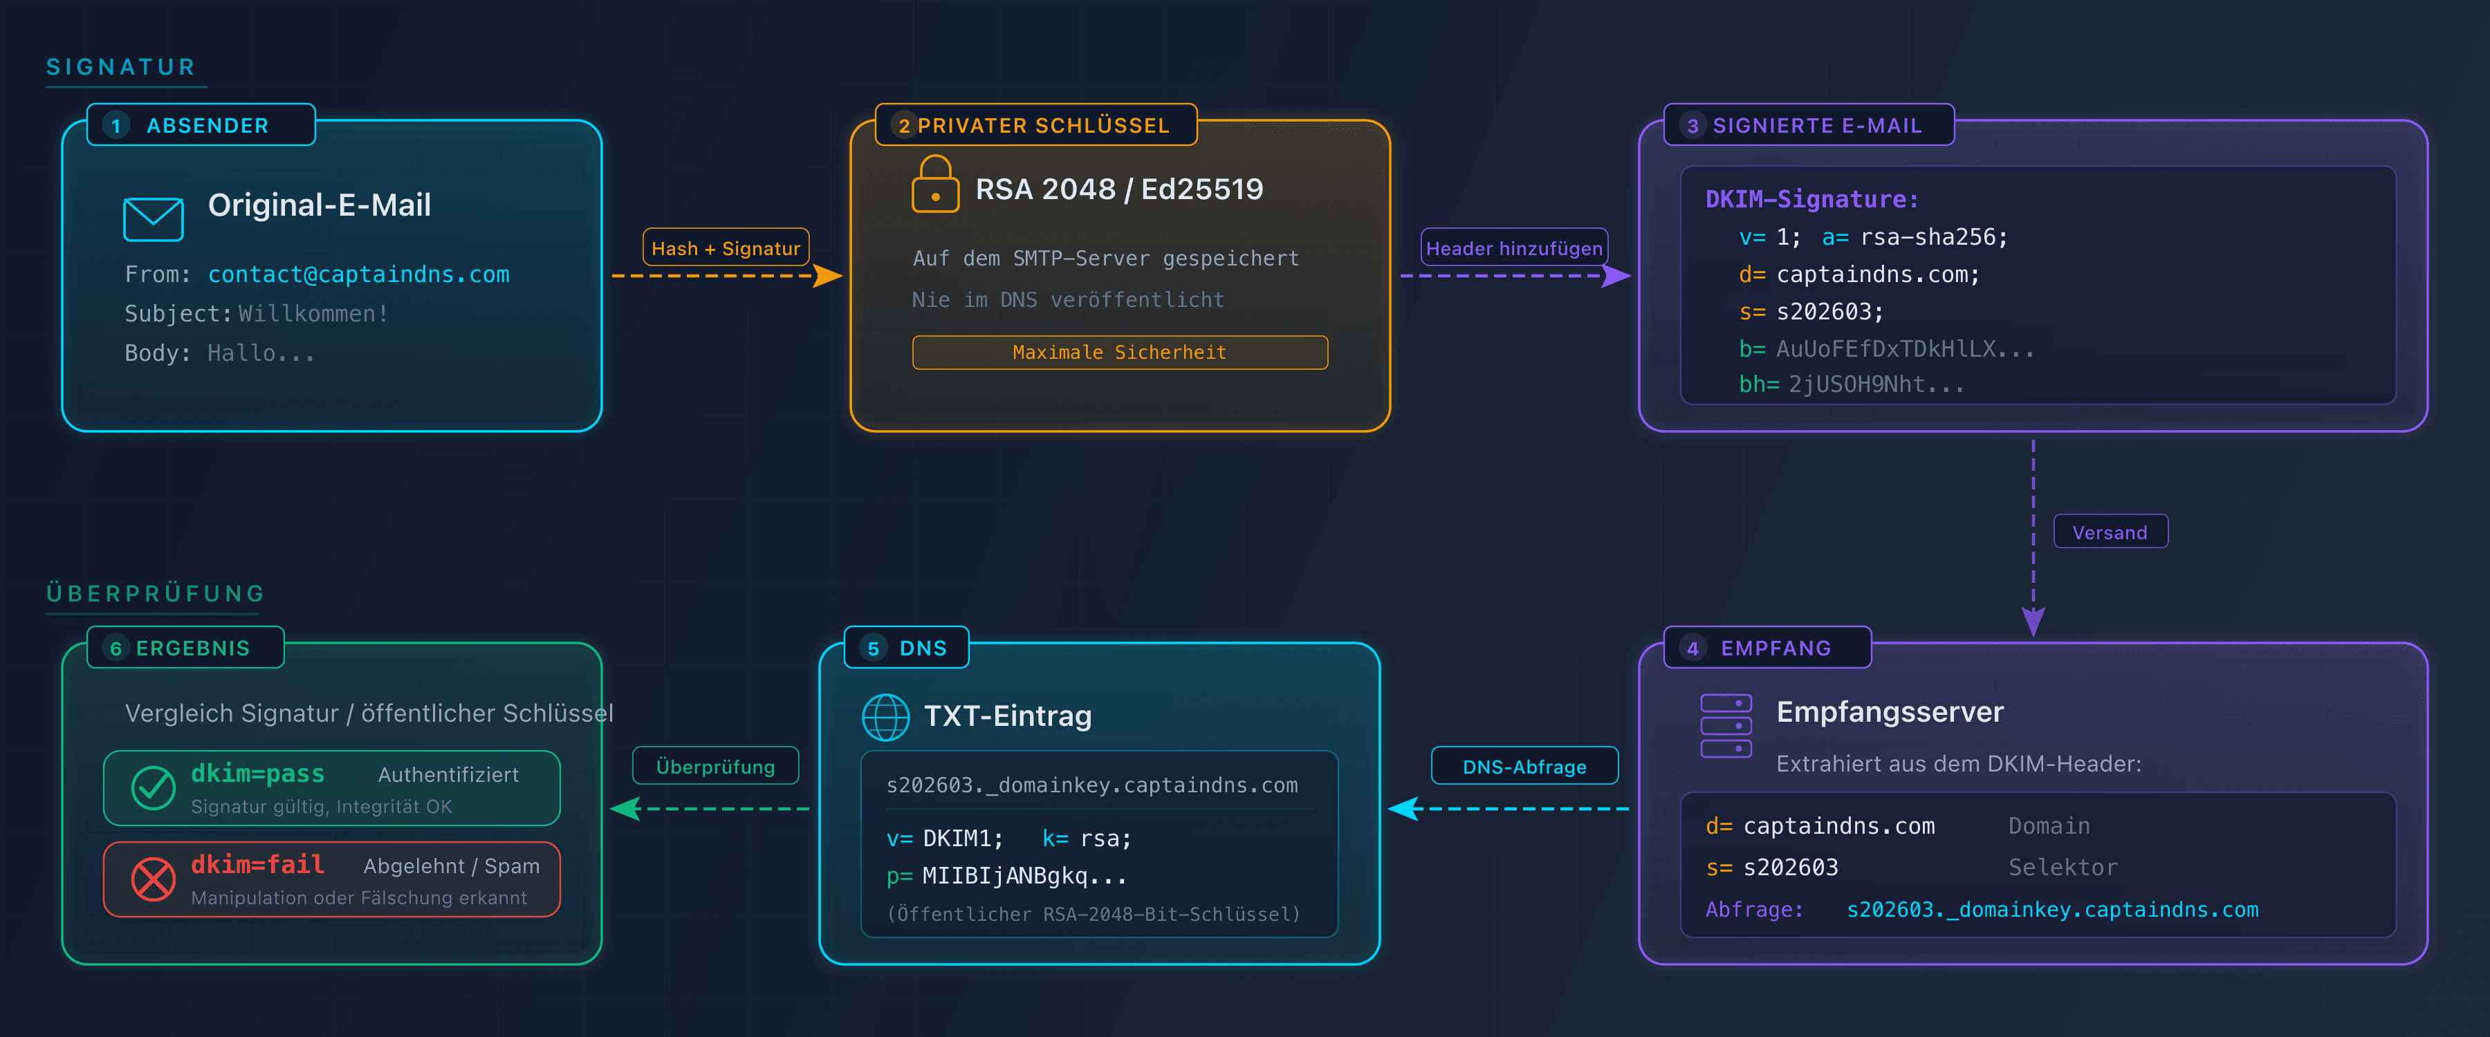Click the step 1 number badge on Absender
Viewport: 2490px width, 1037px height.
click(x=115, y=124)
